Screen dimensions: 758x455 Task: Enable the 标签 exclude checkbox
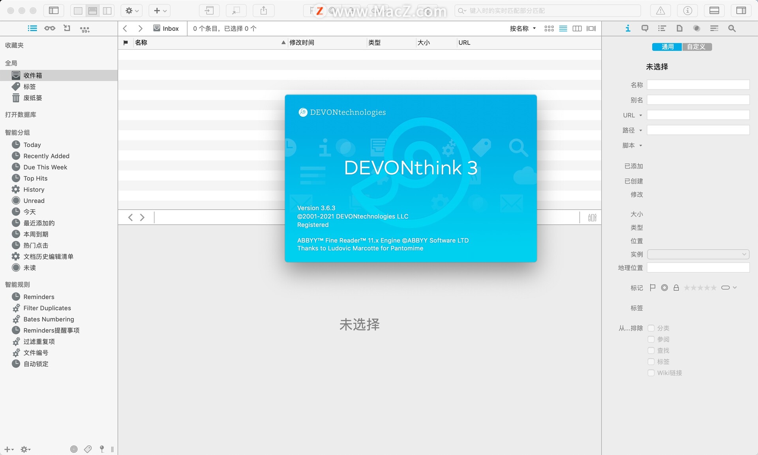[x=651, y=362]
